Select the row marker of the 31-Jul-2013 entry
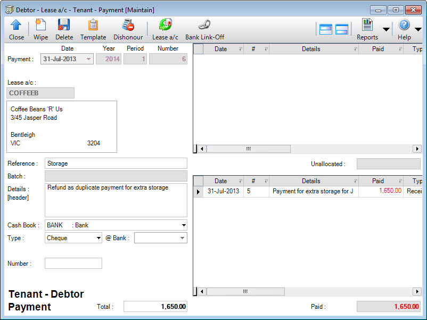 pyautogui.click(x=198, y=192)
